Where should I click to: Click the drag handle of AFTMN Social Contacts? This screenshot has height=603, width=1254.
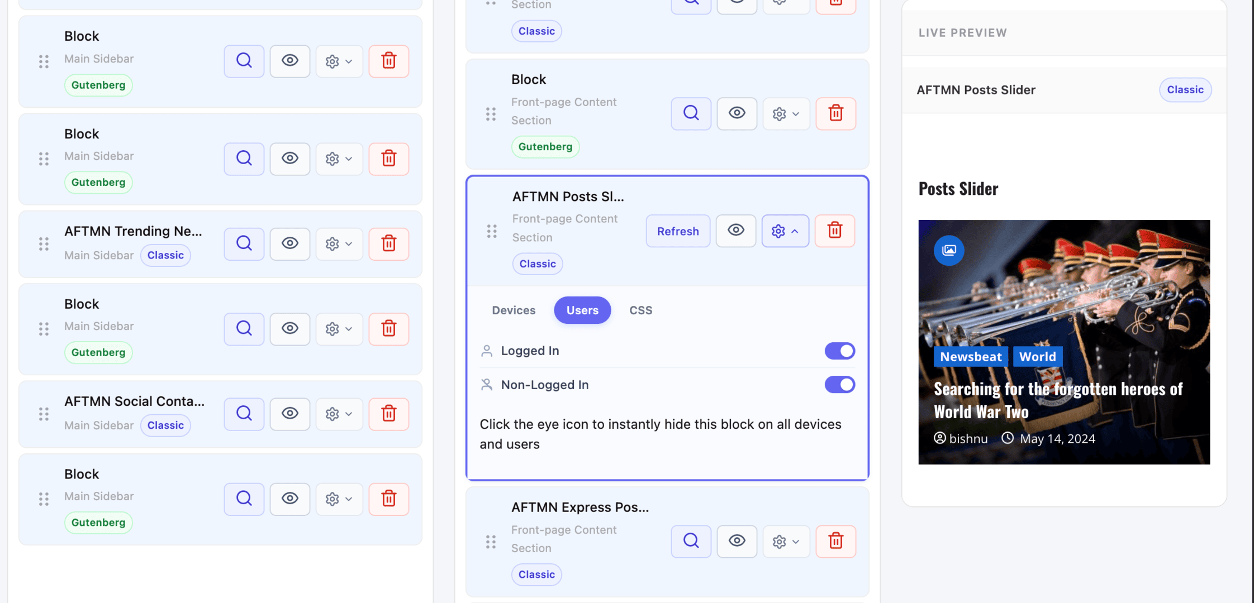44,414
